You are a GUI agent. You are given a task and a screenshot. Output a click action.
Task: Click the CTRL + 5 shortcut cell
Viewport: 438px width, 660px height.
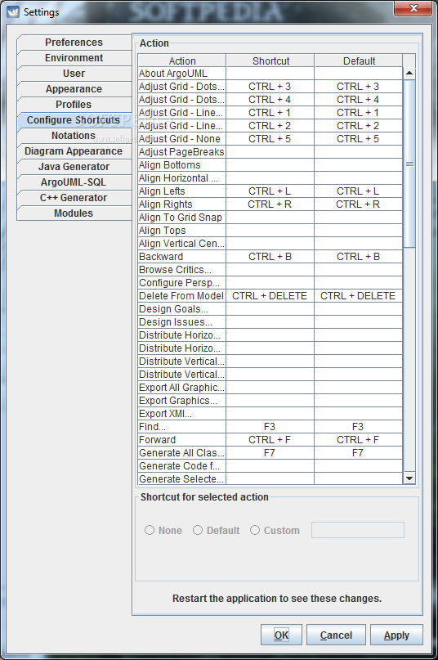pyautogui.click(x=270, y=139)
